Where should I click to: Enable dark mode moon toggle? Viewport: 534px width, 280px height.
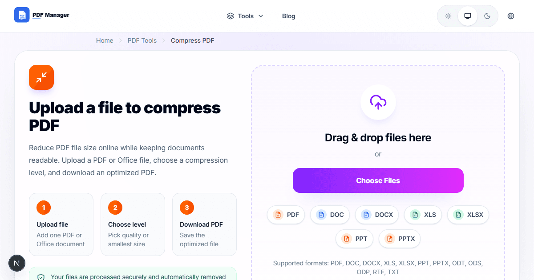(x=487, y=16)
